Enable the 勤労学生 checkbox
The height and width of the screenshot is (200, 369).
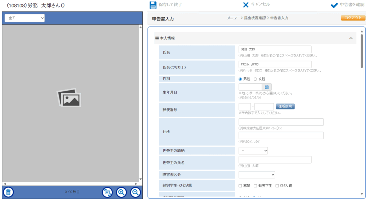pyautogui.click(x=255, y=186)
